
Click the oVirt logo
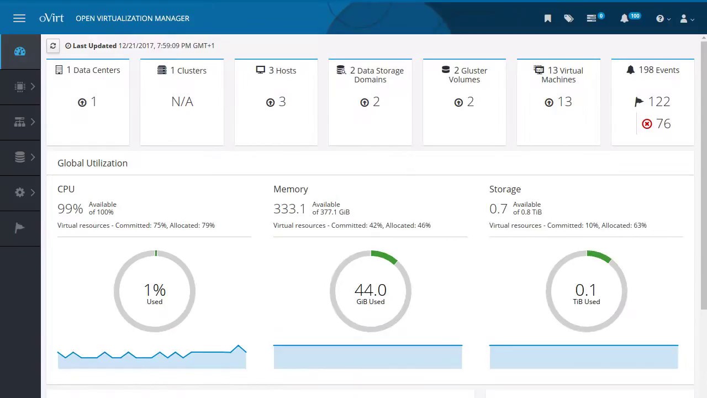tap(51, 18)
